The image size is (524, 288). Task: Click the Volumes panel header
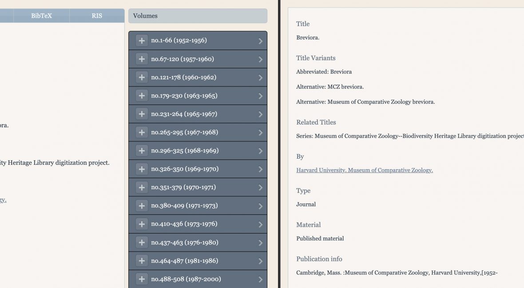point(198,16)
